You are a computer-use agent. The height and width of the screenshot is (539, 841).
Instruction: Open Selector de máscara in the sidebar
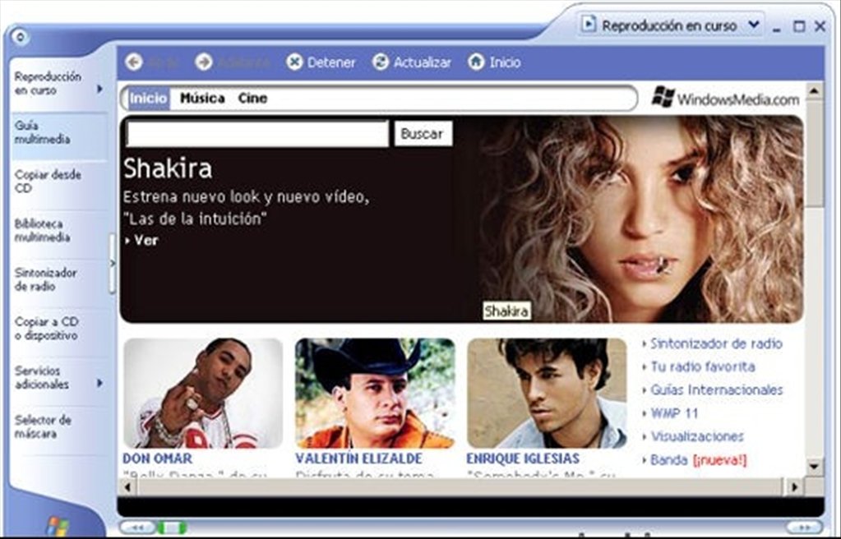(x=43, y=427)
